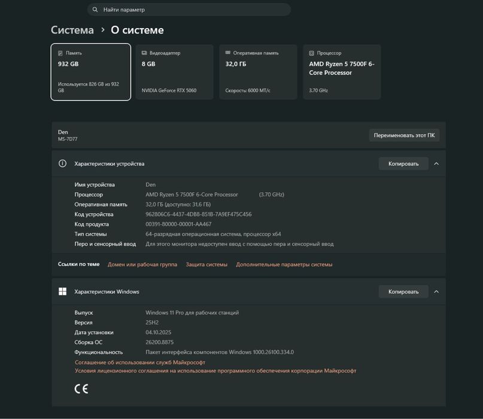Open the "Процессор" AMD Ryzen card

(x=342, y=72)
